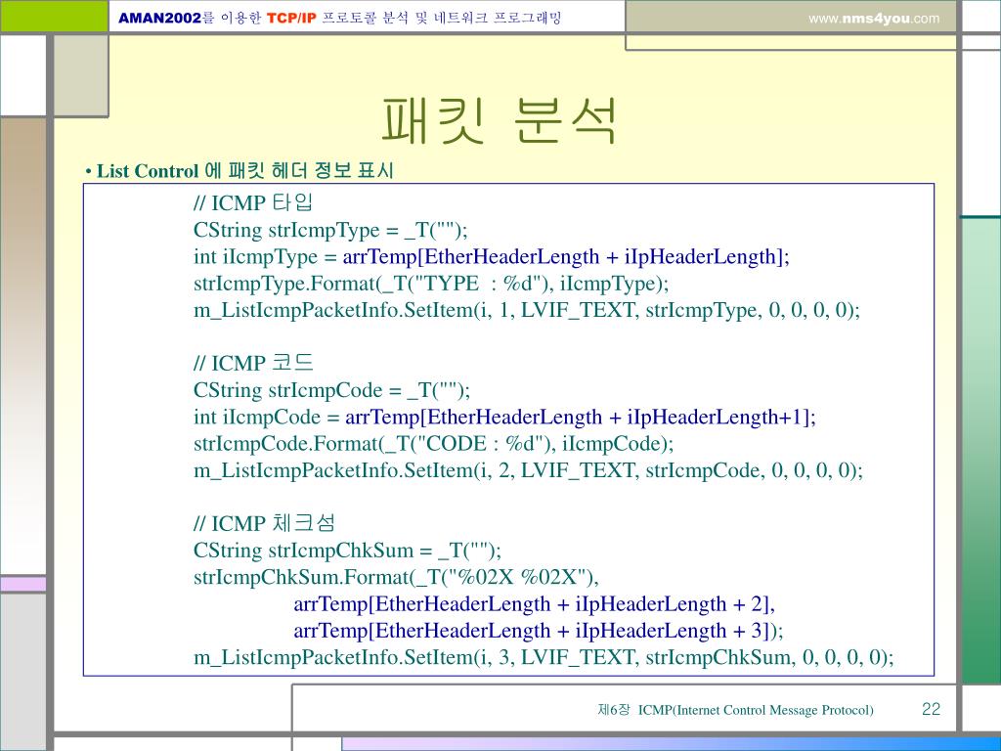Click the comment line '// ICMP 타입'
This screenshot has height=751, width=1001.
[x=253, y=203]
